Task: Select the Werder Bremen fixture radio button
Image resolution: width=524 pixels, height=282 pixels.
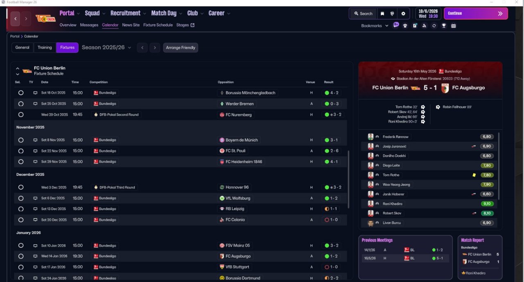Action: click(x=21, y=104)
